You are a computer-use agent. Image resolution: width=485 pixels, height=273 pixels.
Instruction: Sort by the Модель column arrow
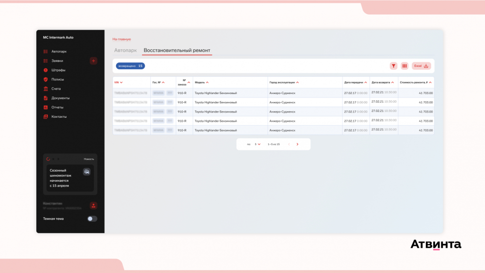(207, 82)
